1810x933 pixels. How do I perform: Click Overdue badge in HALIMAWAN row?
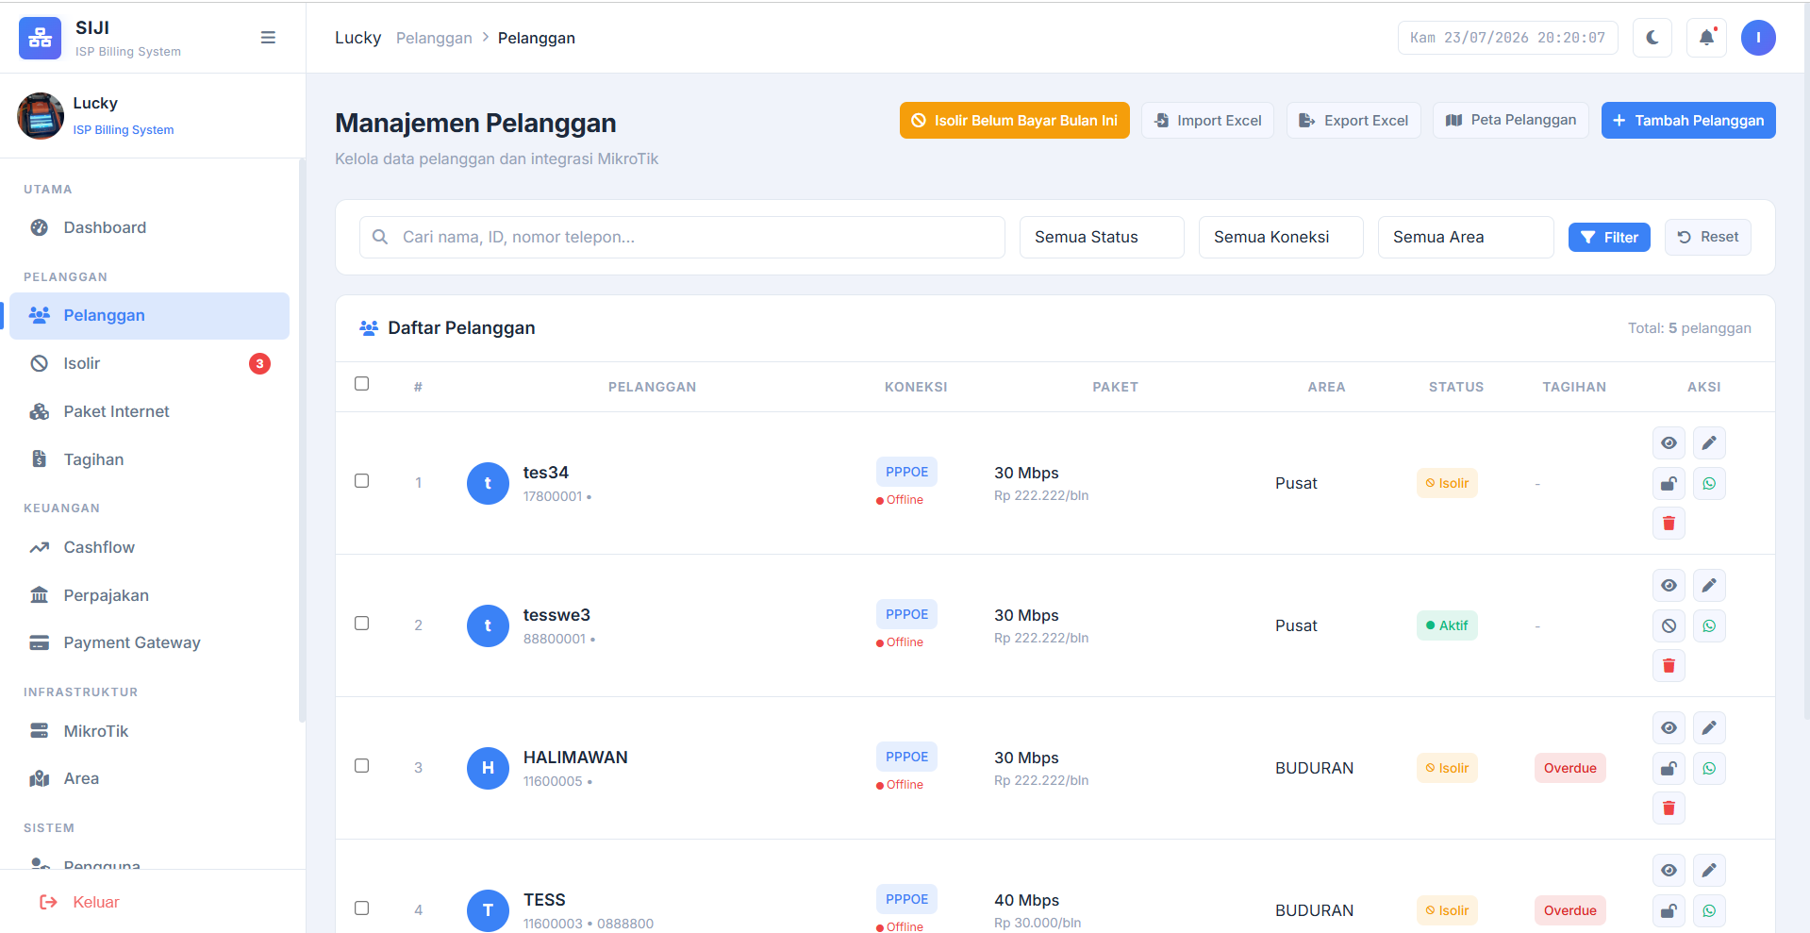click(1569, 768)
